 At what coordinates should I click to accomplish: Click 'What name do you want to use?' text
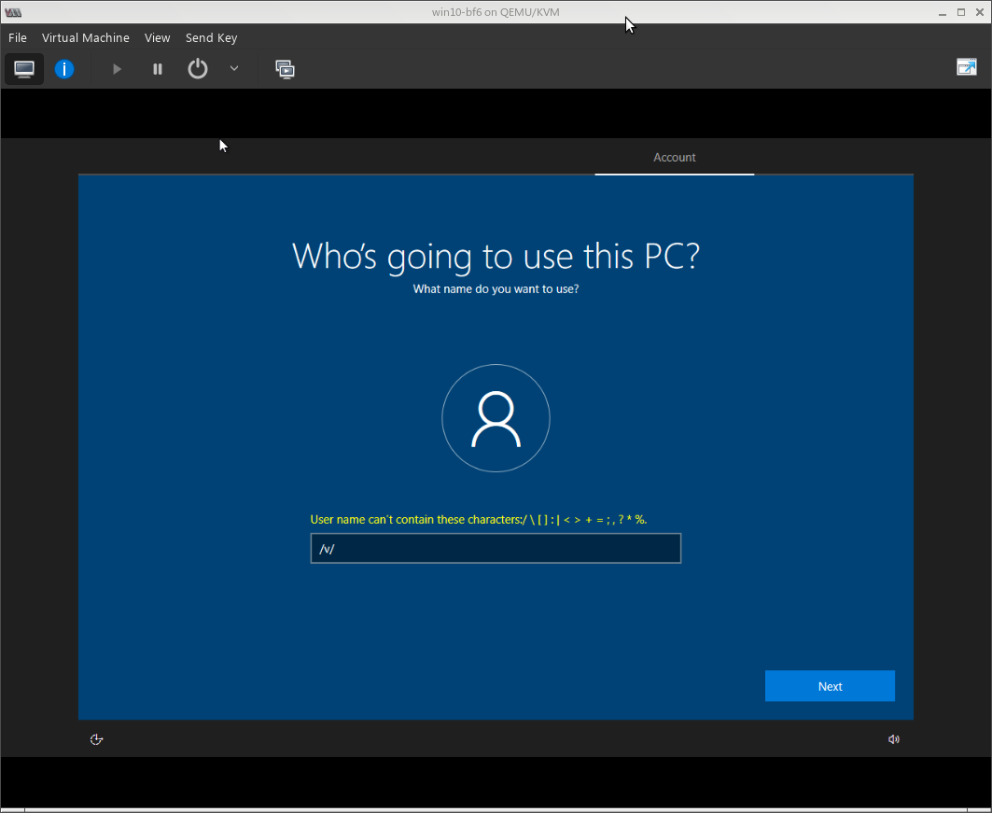click(496, 289)
